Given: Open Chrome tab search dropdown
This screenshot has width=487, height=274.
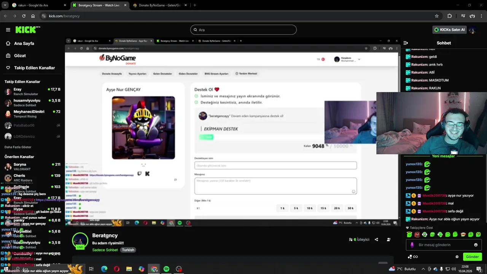Looking at the screenshot, I should tap(5, 5).
